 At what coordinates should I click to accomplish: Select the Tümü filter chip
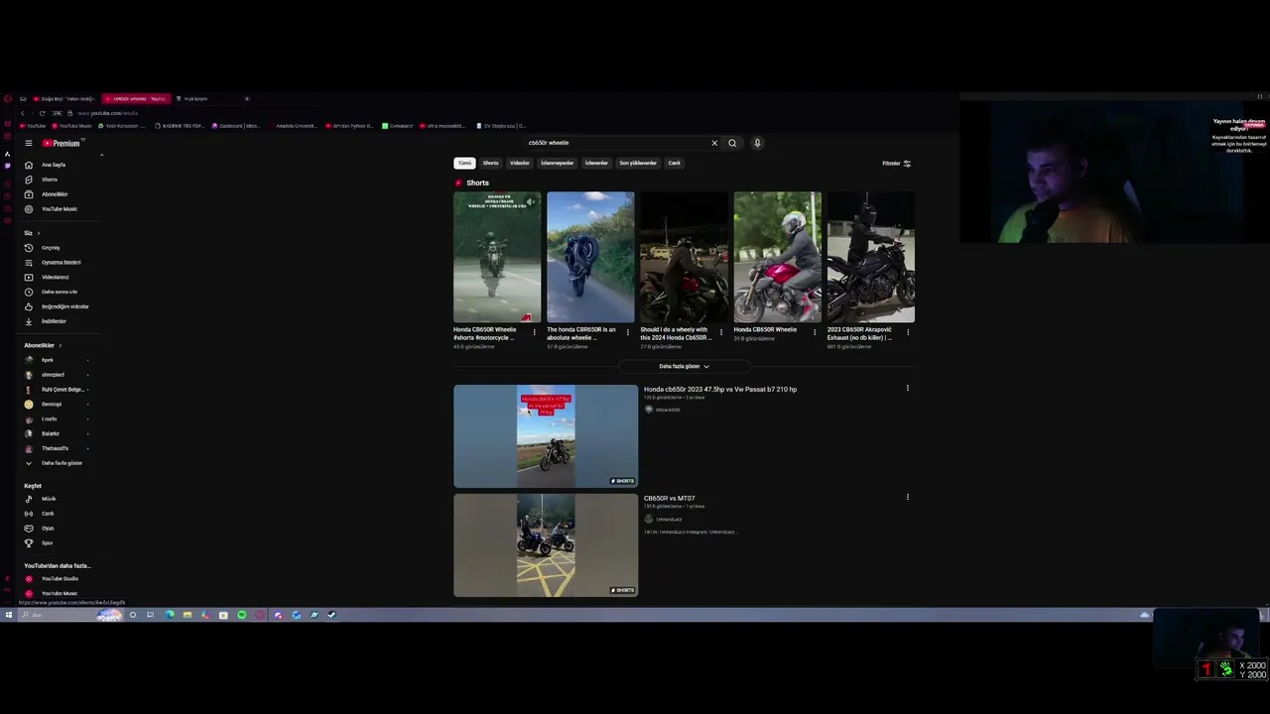(464, 163)
